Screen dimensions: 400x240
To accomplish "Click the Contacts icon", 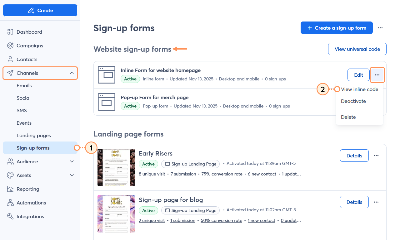I will coord(10,59).
